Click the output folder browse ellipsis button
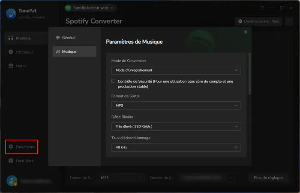The image size is (300, 193). [231, 178]
